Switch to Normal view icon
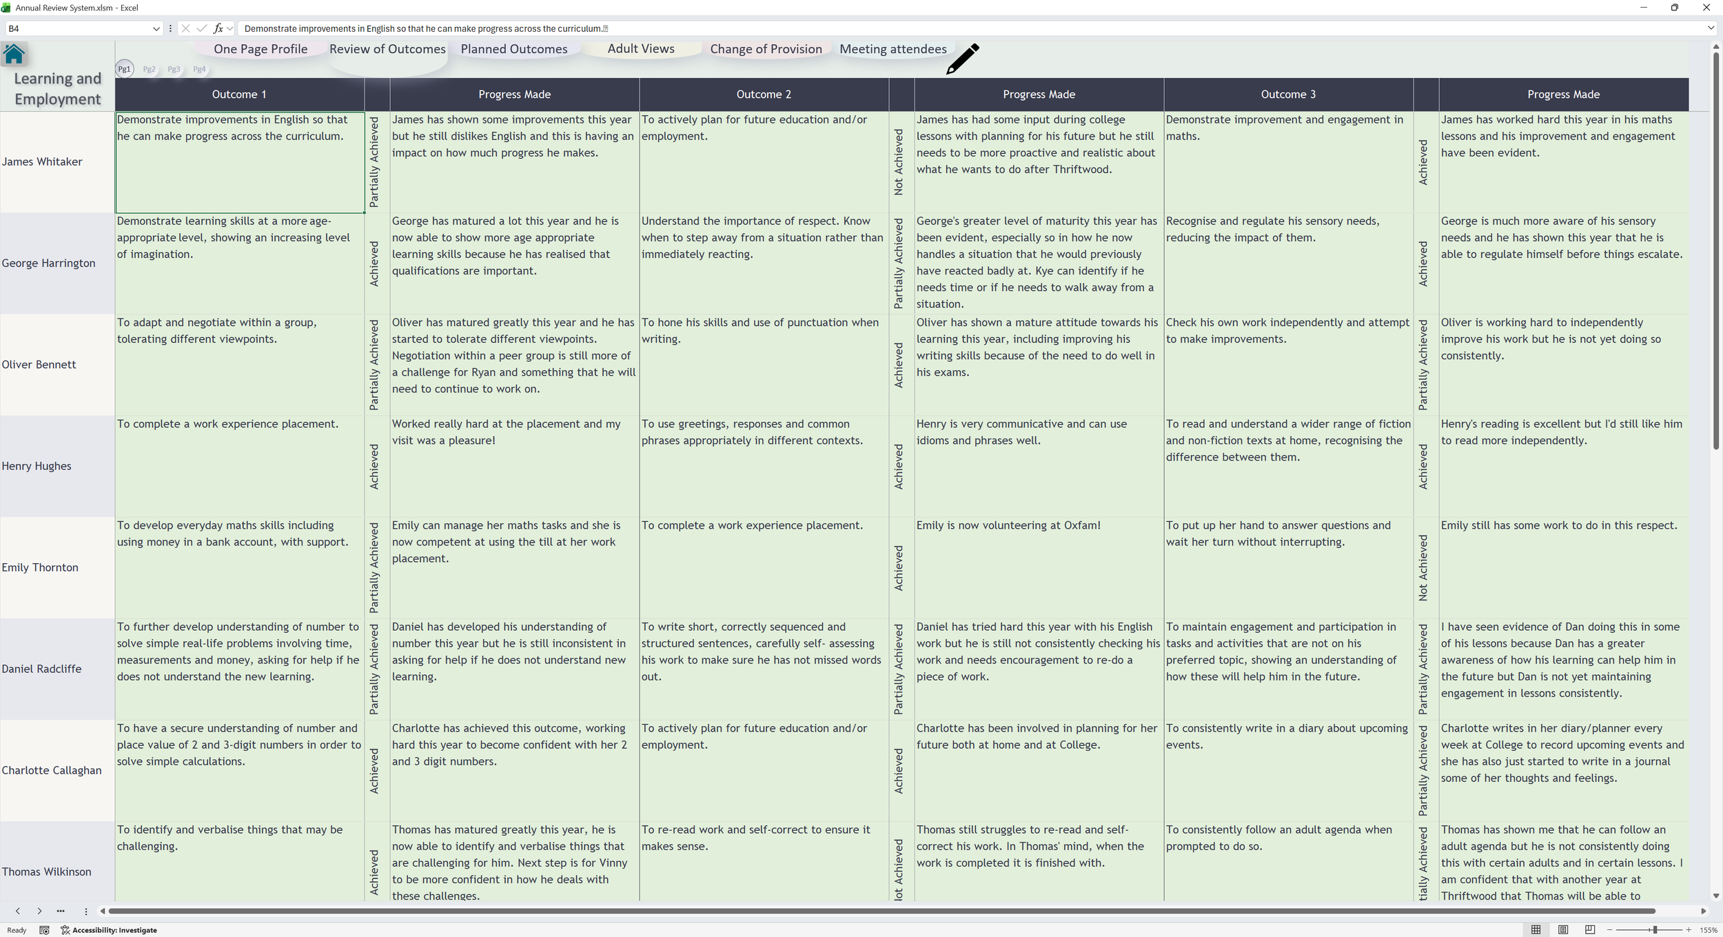The height and width of the screenshot is (937, 1723). [1536, 930]
